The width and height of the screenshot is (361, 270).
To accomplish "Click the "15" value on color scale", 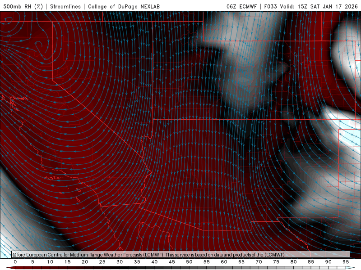I will [67, 262].
